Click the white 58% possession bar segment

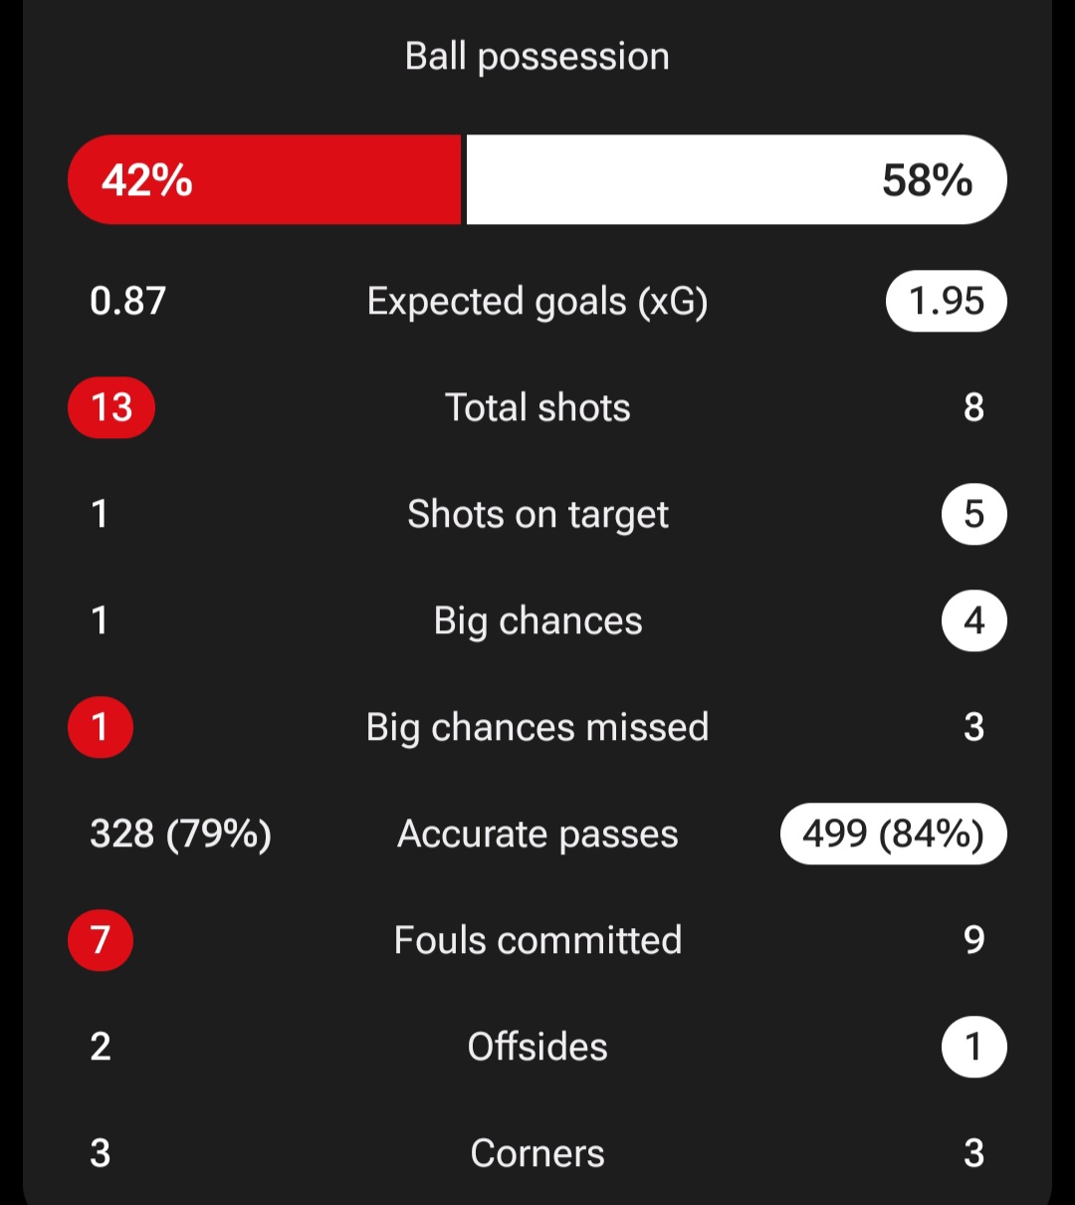tap(737, 180)
